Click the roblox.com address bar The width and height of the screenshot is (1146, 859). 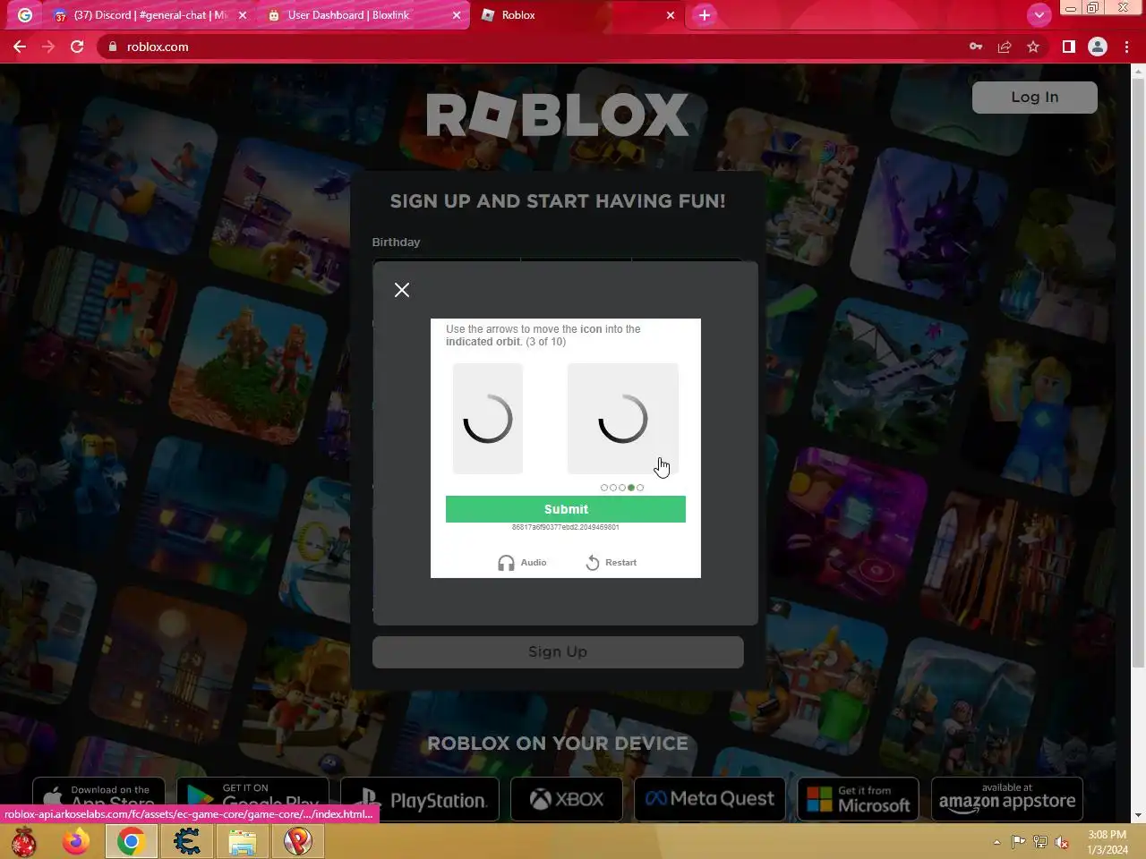pos(537,47)
